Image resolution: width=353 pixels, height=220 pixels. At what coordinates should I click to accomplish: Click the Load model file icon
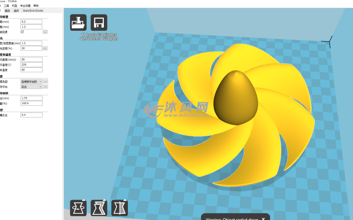click(78, 22)
